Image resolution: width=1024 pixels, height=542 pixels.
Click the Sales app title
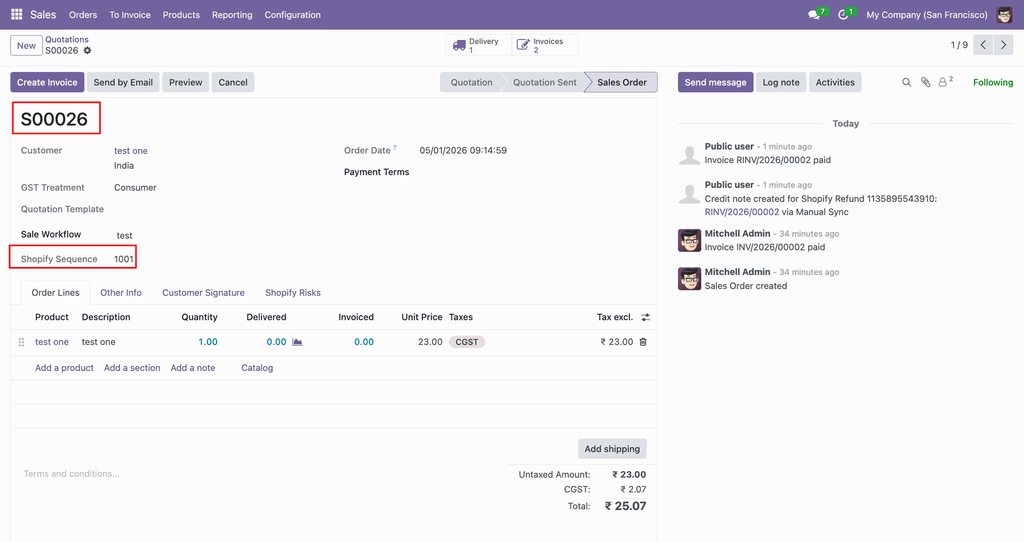click(x=43, y=15)
